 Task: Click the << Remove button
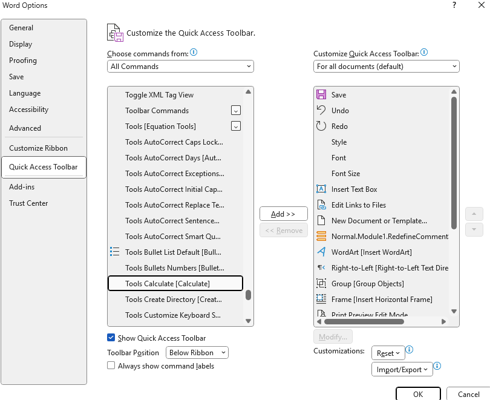click(x=284, y=231)
